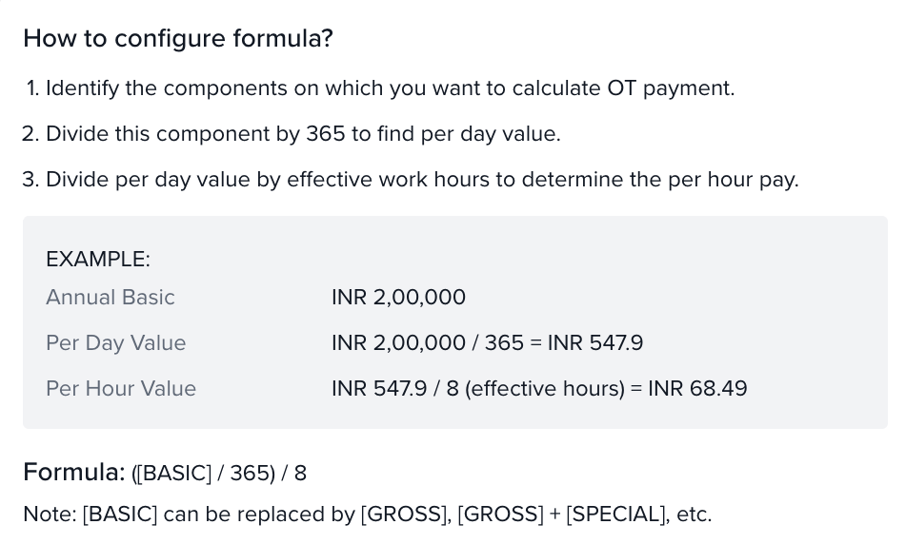Screen dimensions: 906x544
Task: Click the "(effective hours)" text in the example
Action: point(544,389)
